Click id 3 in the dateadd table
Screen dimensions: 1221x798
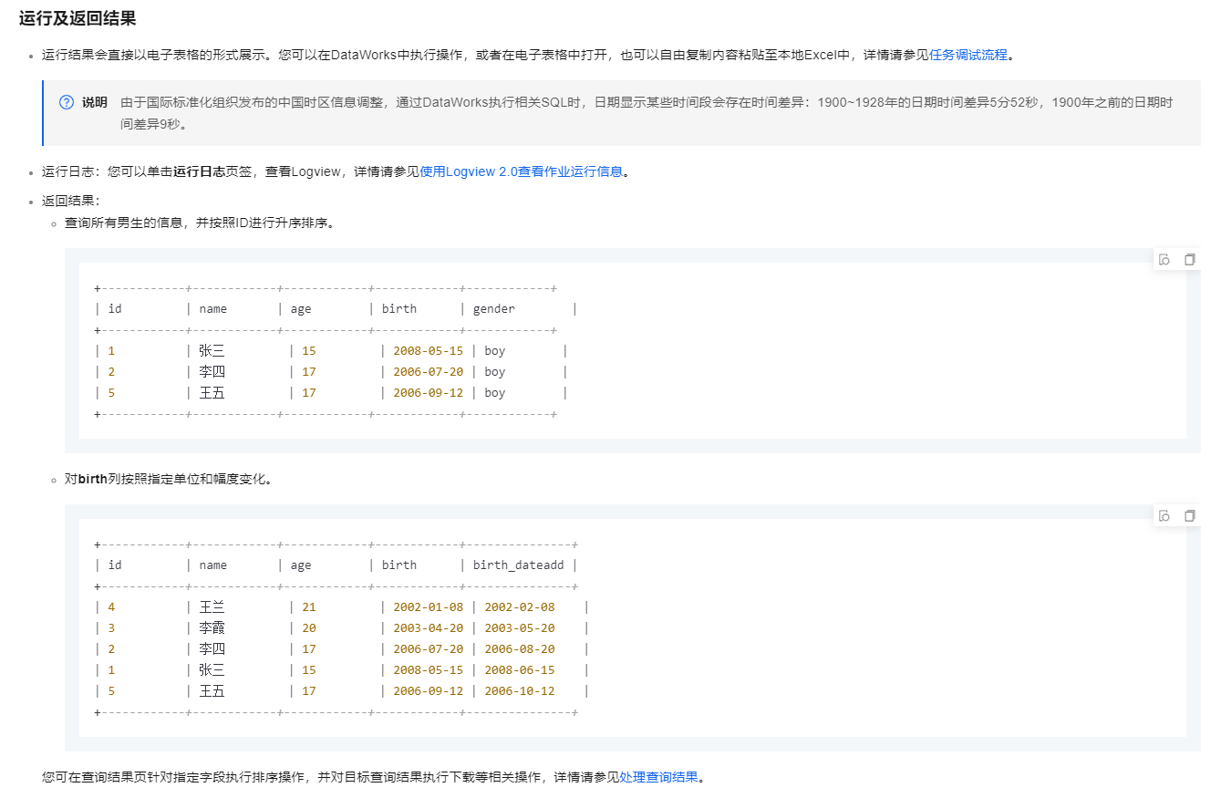111,628
